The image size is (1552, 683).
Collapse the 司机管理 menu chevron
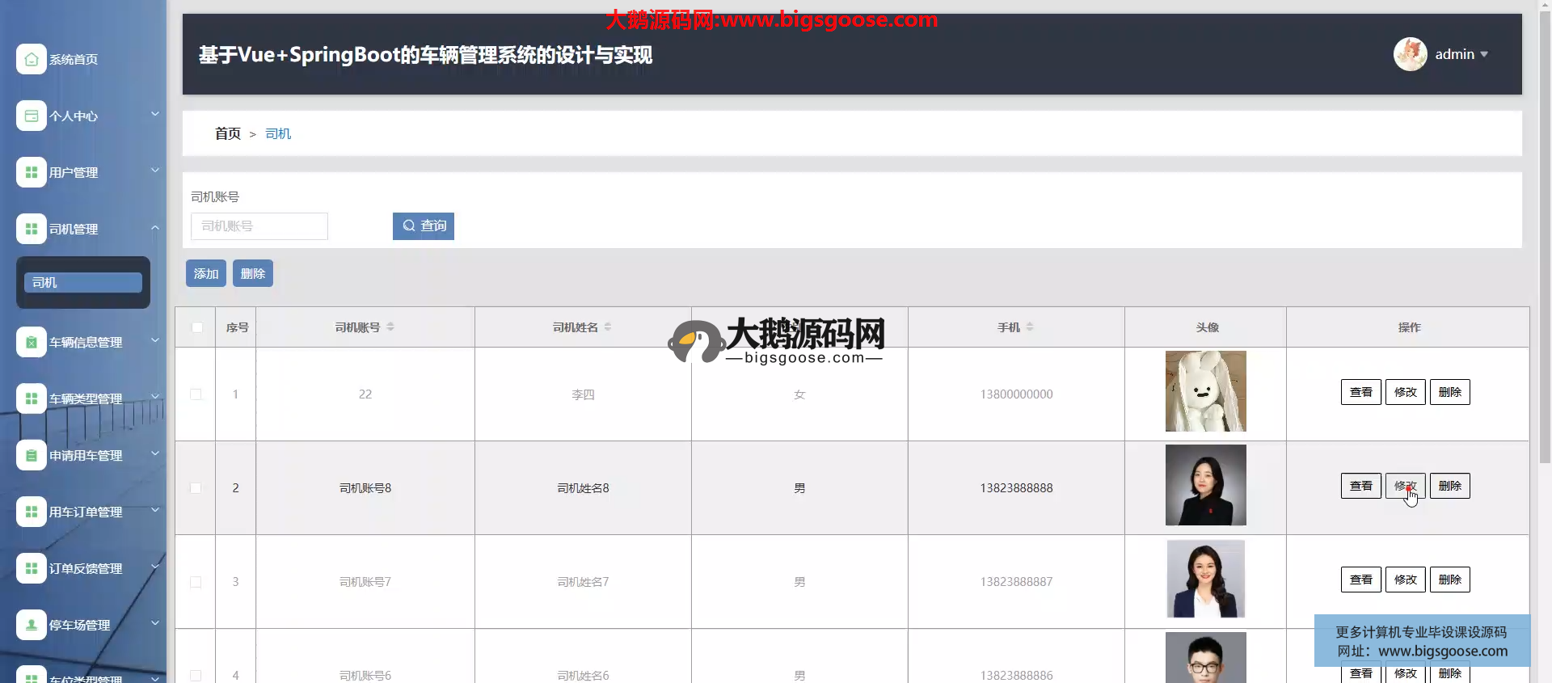click(x=154, y=228)
